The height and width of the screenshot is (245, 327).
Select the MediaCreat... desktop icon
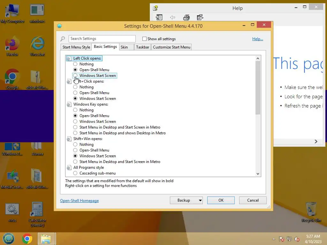(x=12, y=179)
